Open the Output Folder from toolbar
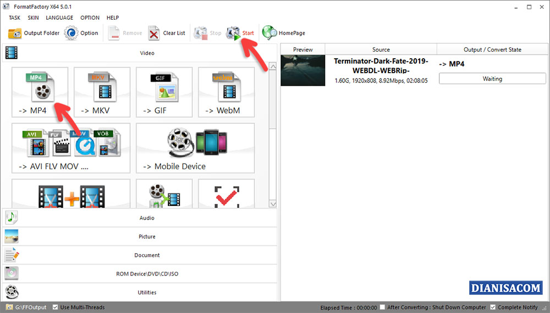This screenshot has height=313, width=550. coord(34,33)
